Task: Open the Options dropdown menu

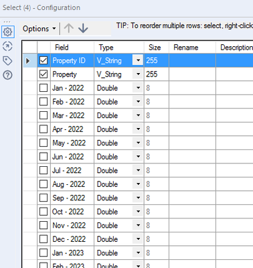Action: click(x=39, y=29)
